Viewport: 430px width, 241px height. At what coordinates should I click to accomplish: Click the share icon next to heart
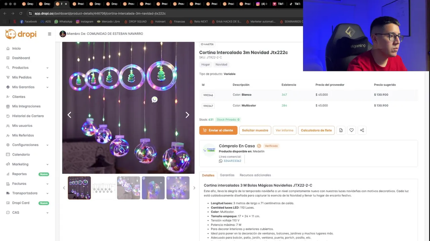[362, 130]
